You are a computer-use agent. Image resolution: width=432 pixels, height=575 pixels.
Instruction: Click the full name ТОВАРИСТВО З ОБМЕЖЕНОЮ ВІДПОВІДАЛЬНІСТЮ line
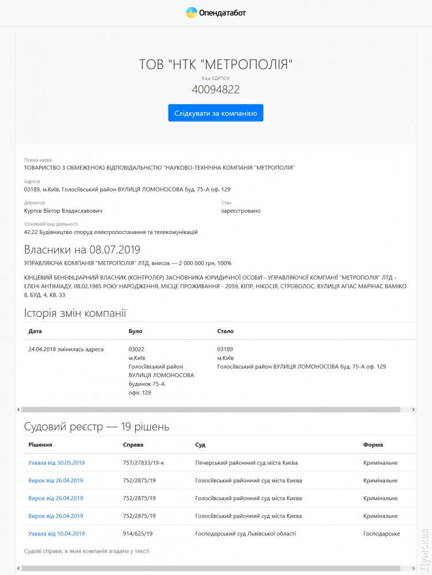coord(159,167)
